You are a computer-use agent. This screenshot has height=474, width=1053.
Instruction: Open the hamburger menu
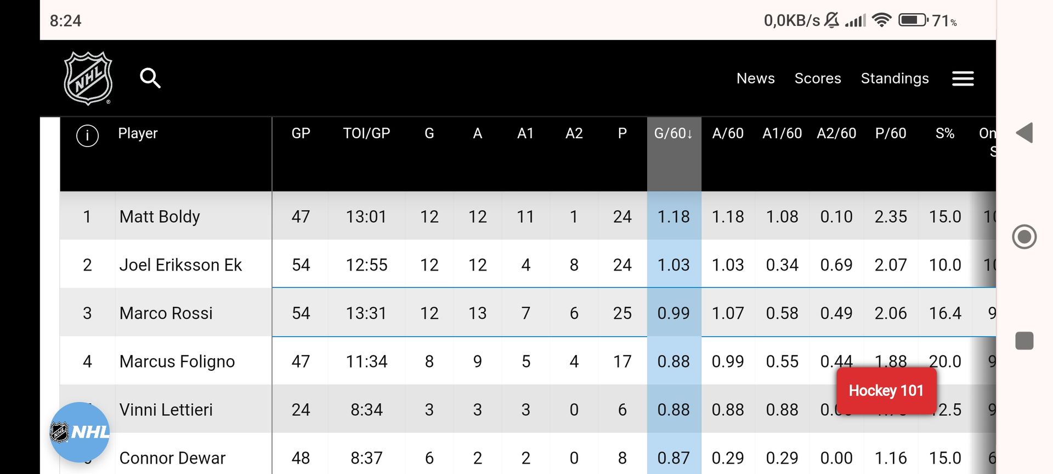pyautogui.click(x=963, y=78)
